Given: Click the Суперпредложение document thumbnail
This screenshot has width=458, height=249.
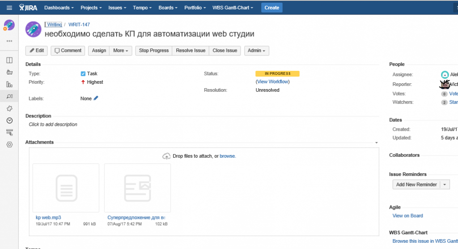Looking at the screenshot, I should click(x=137, y=188).
